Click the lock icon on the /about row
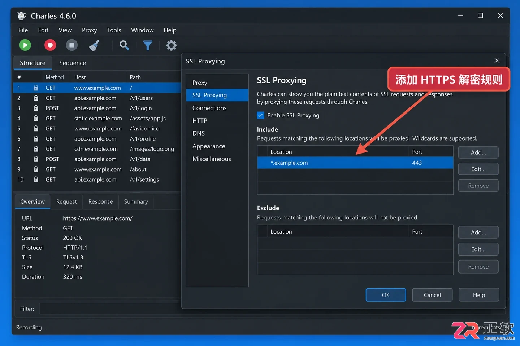Image resolution: width=520 pixels, height=346 pixels. tap(36, 169)
